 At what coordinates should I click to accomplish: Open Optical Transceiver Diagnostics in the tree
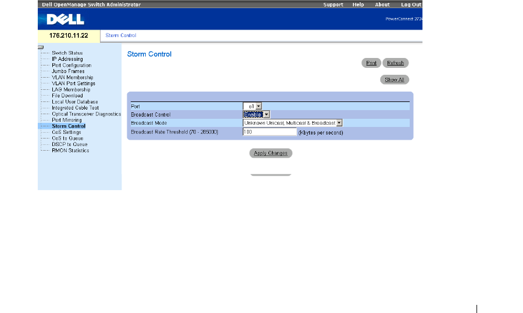coord(87,114)
